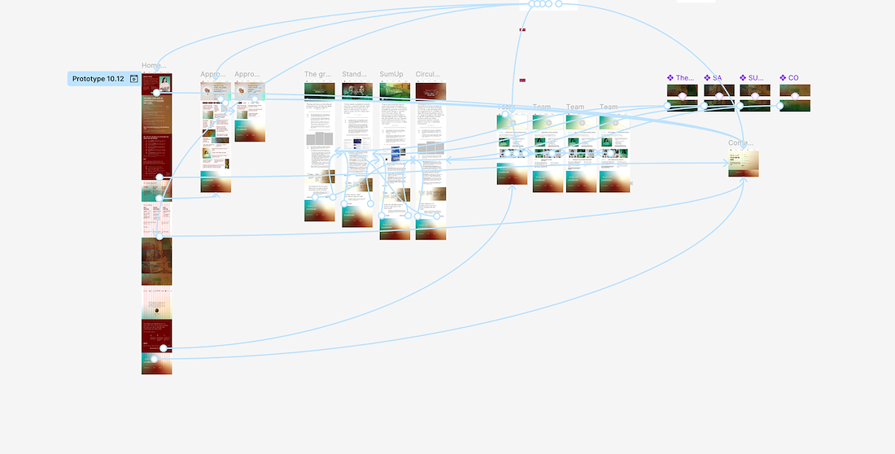895x454 pixels.
Task: Select the SumUp frame label
Action: 391,74
